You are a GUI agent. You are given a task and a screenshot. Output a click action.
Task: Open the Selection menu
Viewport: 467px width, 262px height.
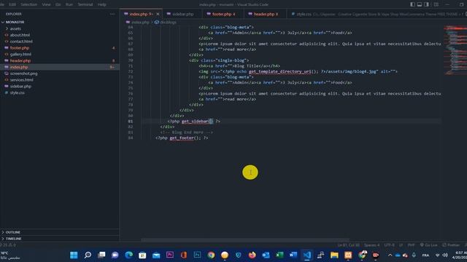coord(29,4)
